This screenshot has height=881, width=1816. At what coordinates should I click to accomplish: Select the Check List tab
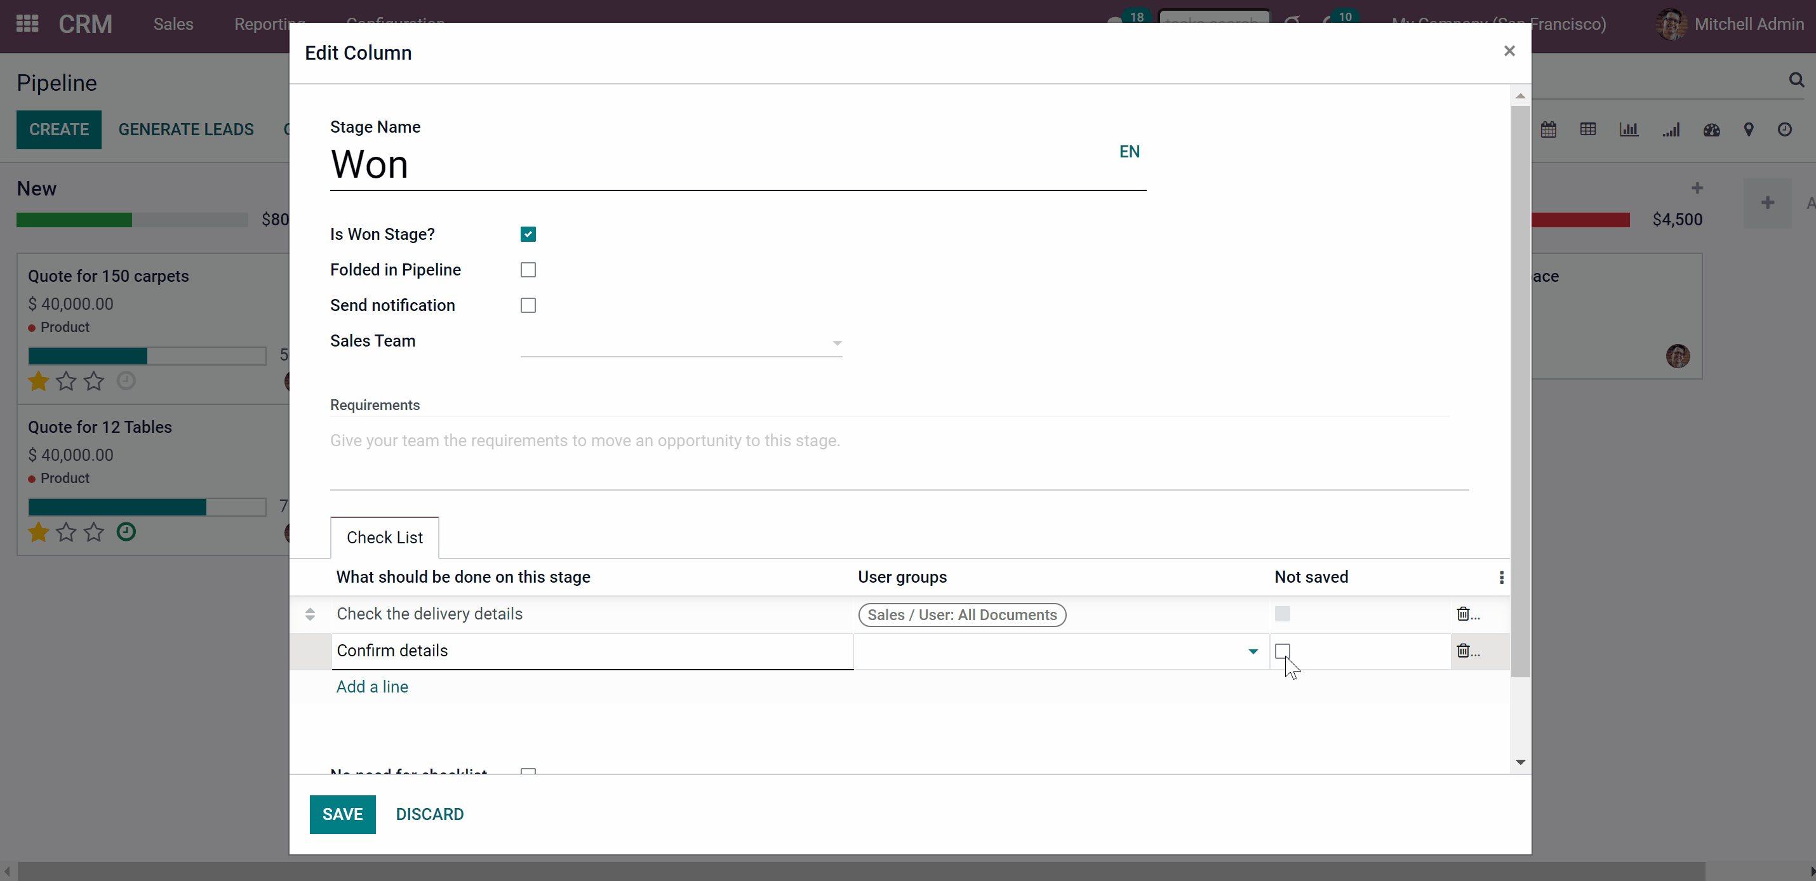point(384,538)
